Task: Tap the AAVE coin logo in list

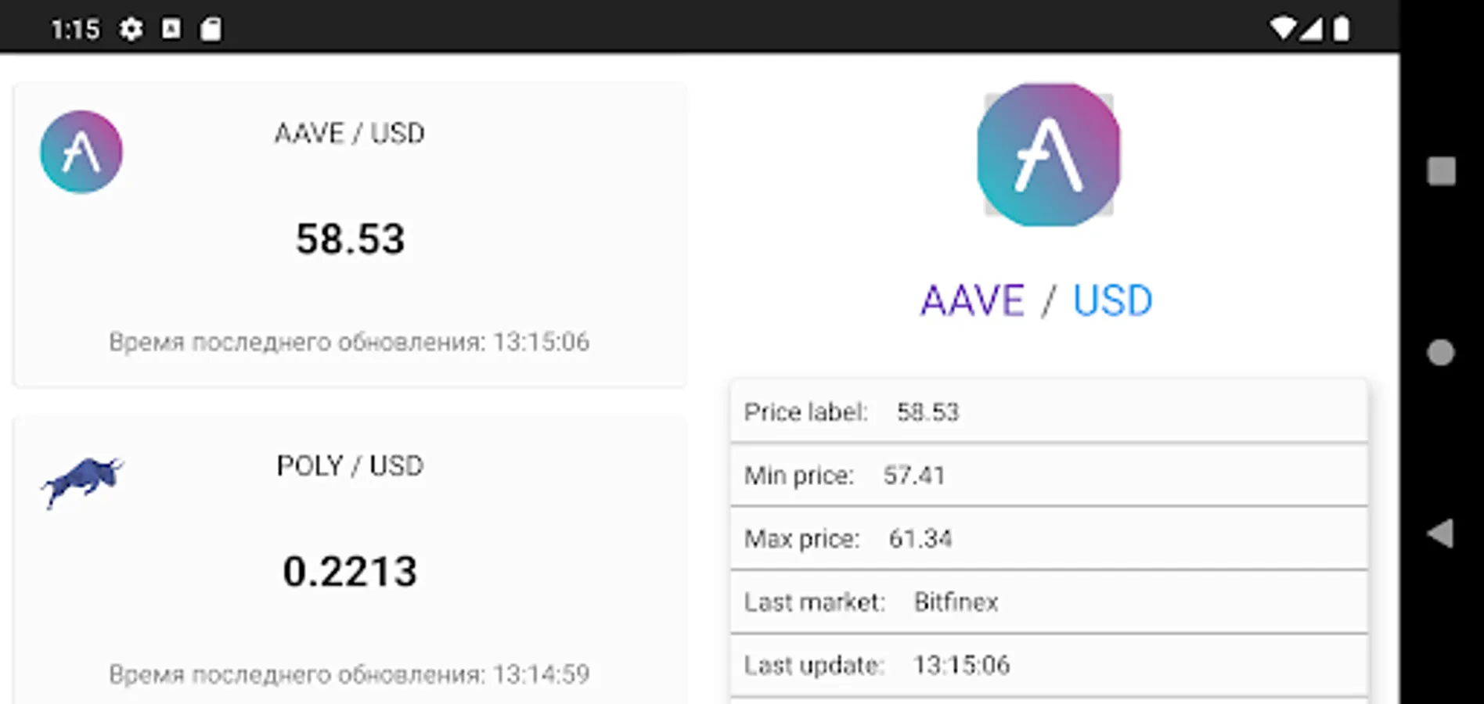Action: click(81, 152)
